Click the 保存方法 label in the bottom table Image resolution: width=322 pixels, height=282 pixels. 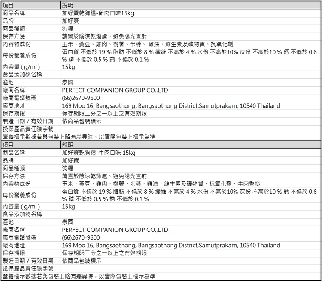pyautogui.click(x=14, y=176)
